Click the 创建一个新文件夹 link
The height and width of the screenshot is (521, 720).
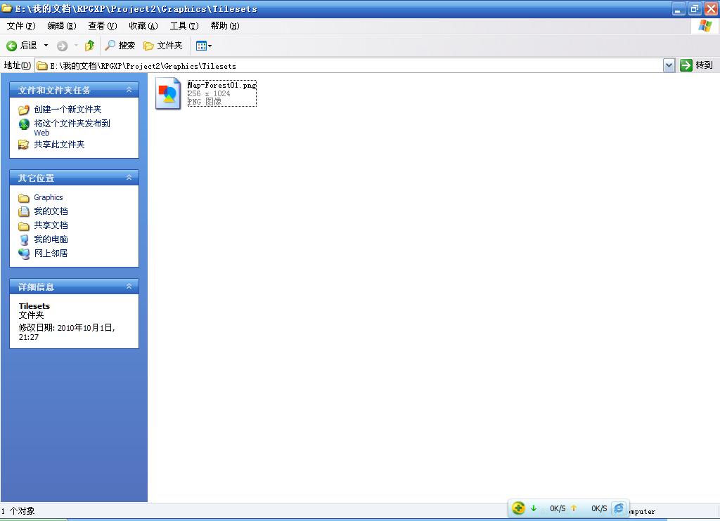(x=67, y=110)
